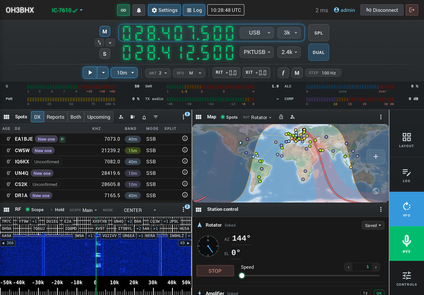Viewport: 424px width, 295px height.
Task: Toggle XIT offset
Action: click(x=256, y=73)
